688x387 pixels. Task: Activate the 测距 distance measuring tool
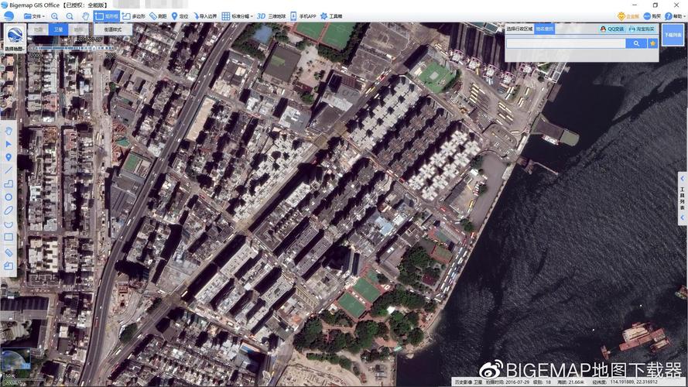tap(158, 16)
